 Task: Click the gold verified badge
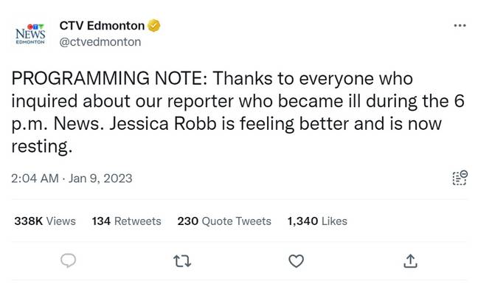[x=154, y=26]
